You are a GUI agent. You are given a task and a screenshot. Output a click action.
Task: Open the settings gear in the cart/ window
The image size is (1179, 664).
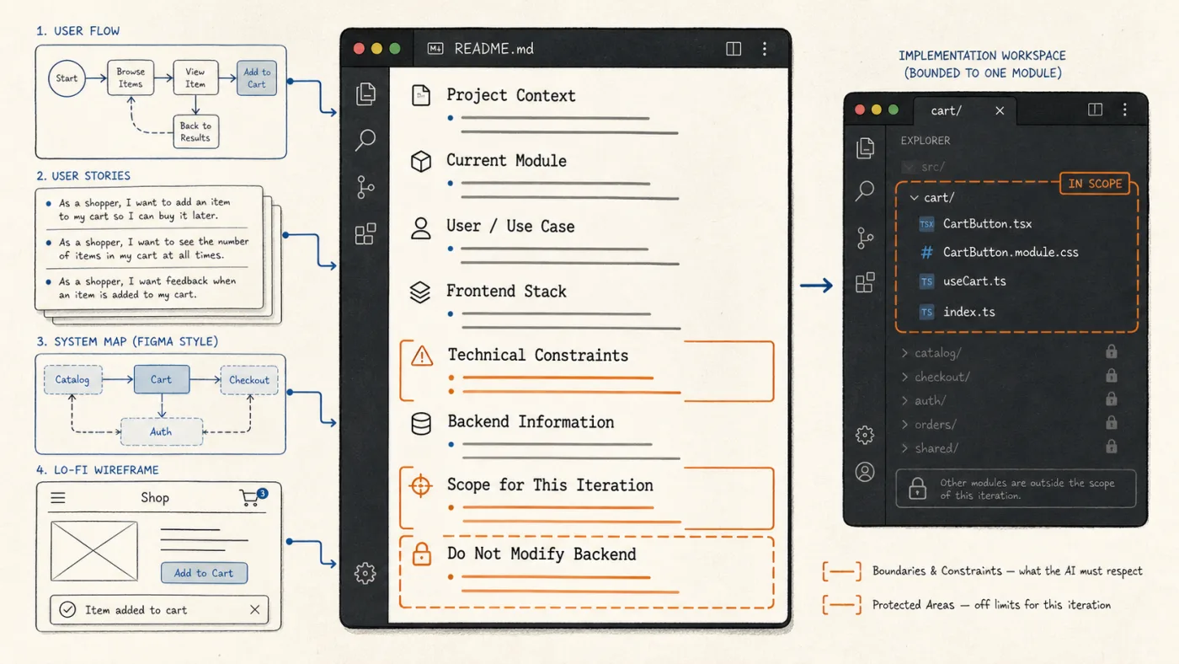coord(865,435)
